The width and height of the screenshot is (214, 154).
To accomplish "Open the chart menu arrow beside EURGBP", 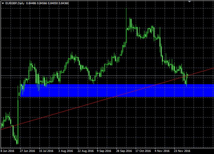I will (3, 3).
